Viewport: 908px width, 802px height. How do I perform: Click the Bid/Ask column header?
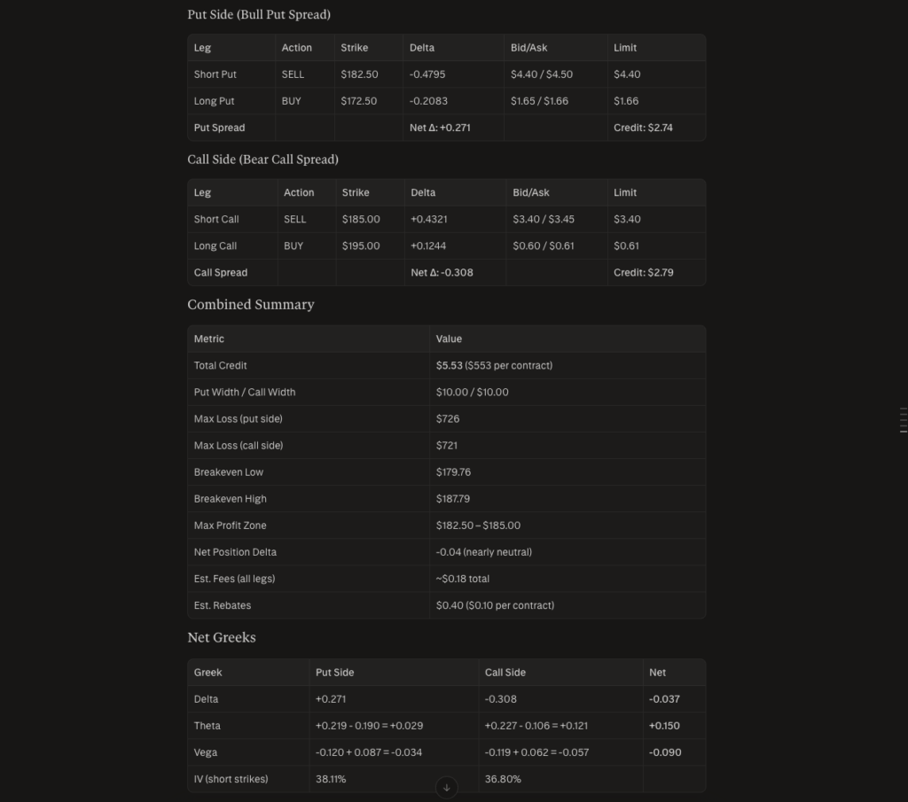point(530,47)
